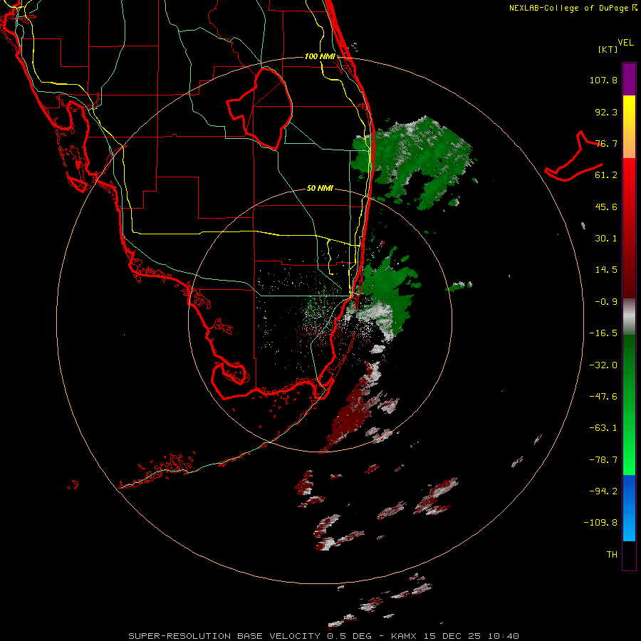Click the purple segment of the color bar
Image resolution: width=641 pixels, height=641 pixels.
click(629, 79)
